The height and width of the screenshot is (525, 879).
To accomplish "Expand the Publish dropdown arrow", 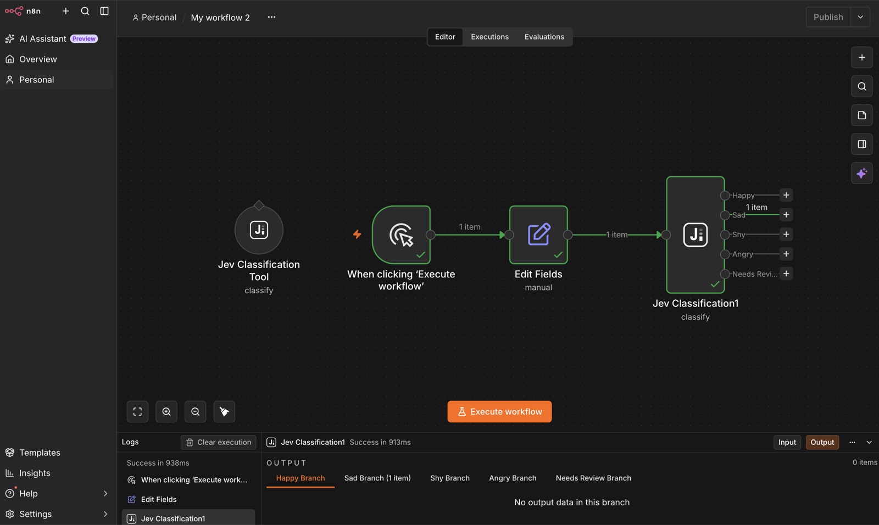I will pos(860,17).
